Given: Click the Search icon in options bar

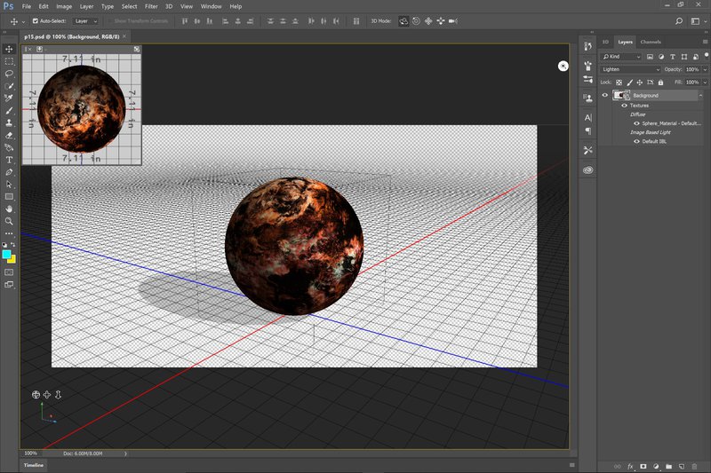Looking at the screenshot, I should pos(677,20).
